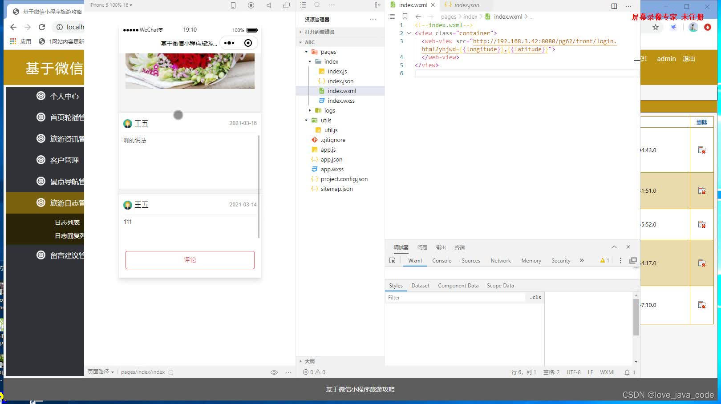Screen dimensions: 721x404
Task: Collapse the file explorer sidebar
Action: tap(378, 5)
